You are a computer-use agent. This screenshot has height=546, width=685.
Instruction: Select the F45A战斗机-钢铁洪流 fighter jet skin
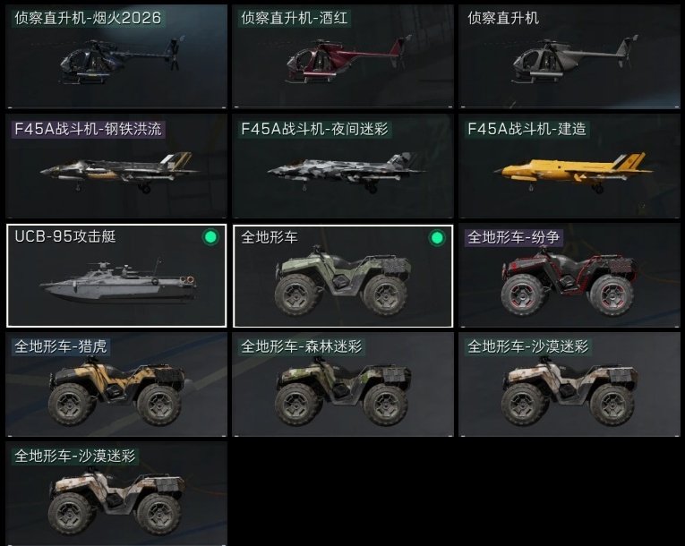click(116, 166)
